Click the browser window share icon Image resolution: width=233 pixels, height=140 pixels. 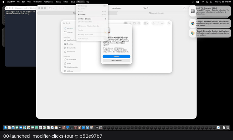(184, 8)
